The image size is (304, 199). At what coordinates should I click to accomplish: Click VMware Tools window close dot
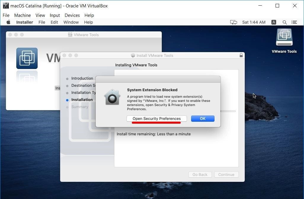click(x=10, y=35)
